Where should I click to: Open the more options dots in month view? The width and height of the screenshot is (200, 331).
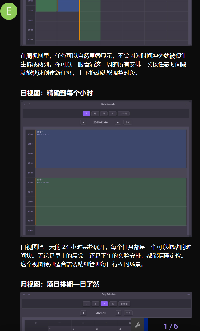click(189, 294)
